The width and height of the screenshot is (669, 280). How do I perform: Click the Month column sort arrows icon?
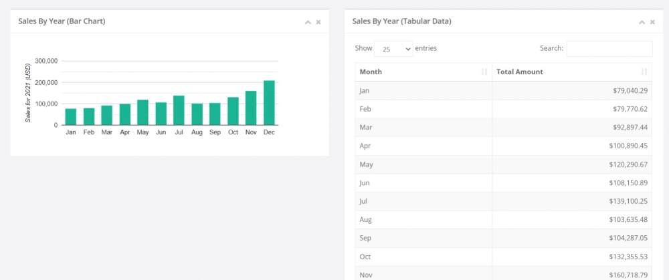pos(484,72)
